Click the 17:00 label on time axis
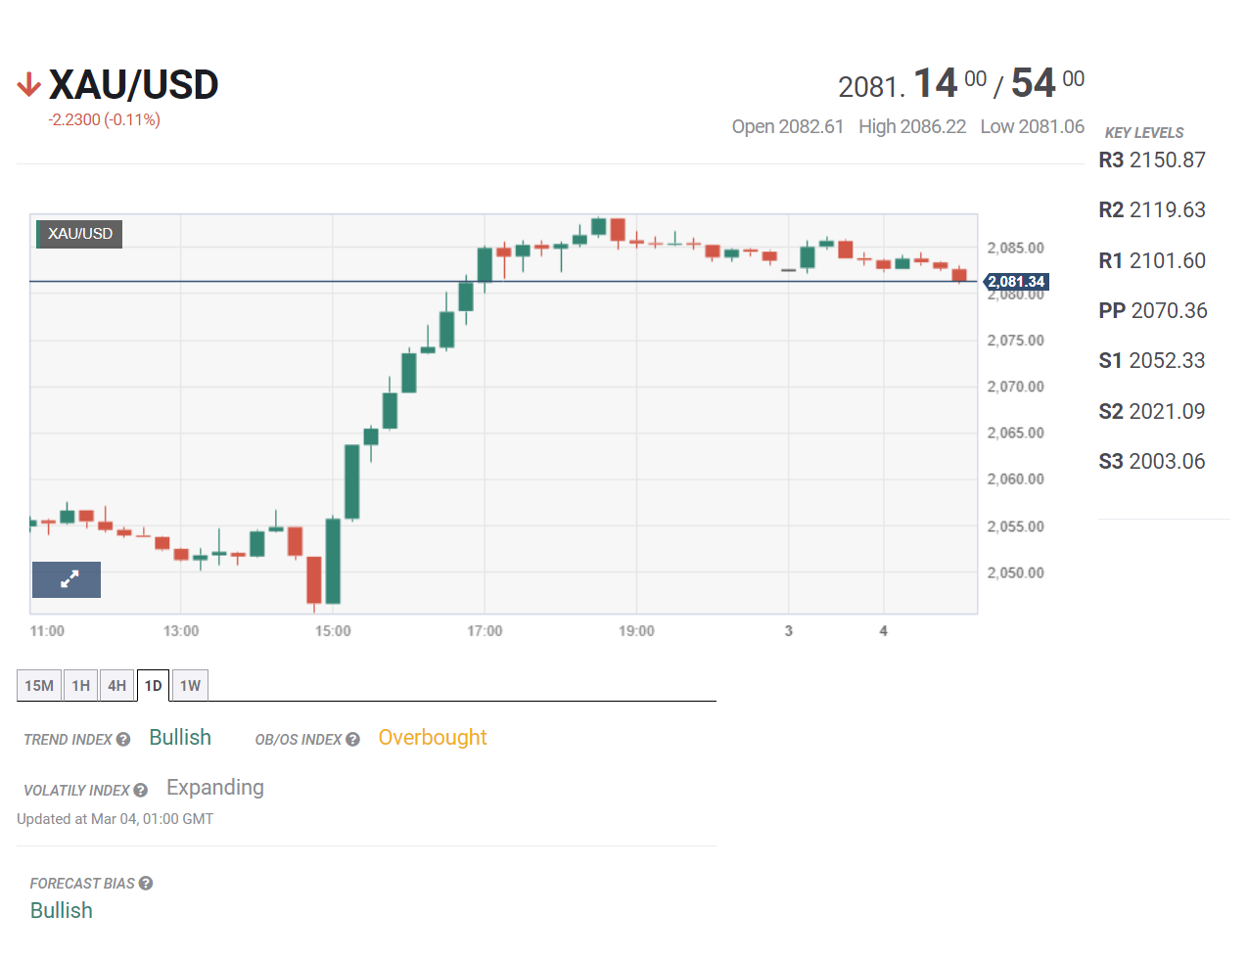The height and width of the screenshot is (960, 1248). (485, 631)
